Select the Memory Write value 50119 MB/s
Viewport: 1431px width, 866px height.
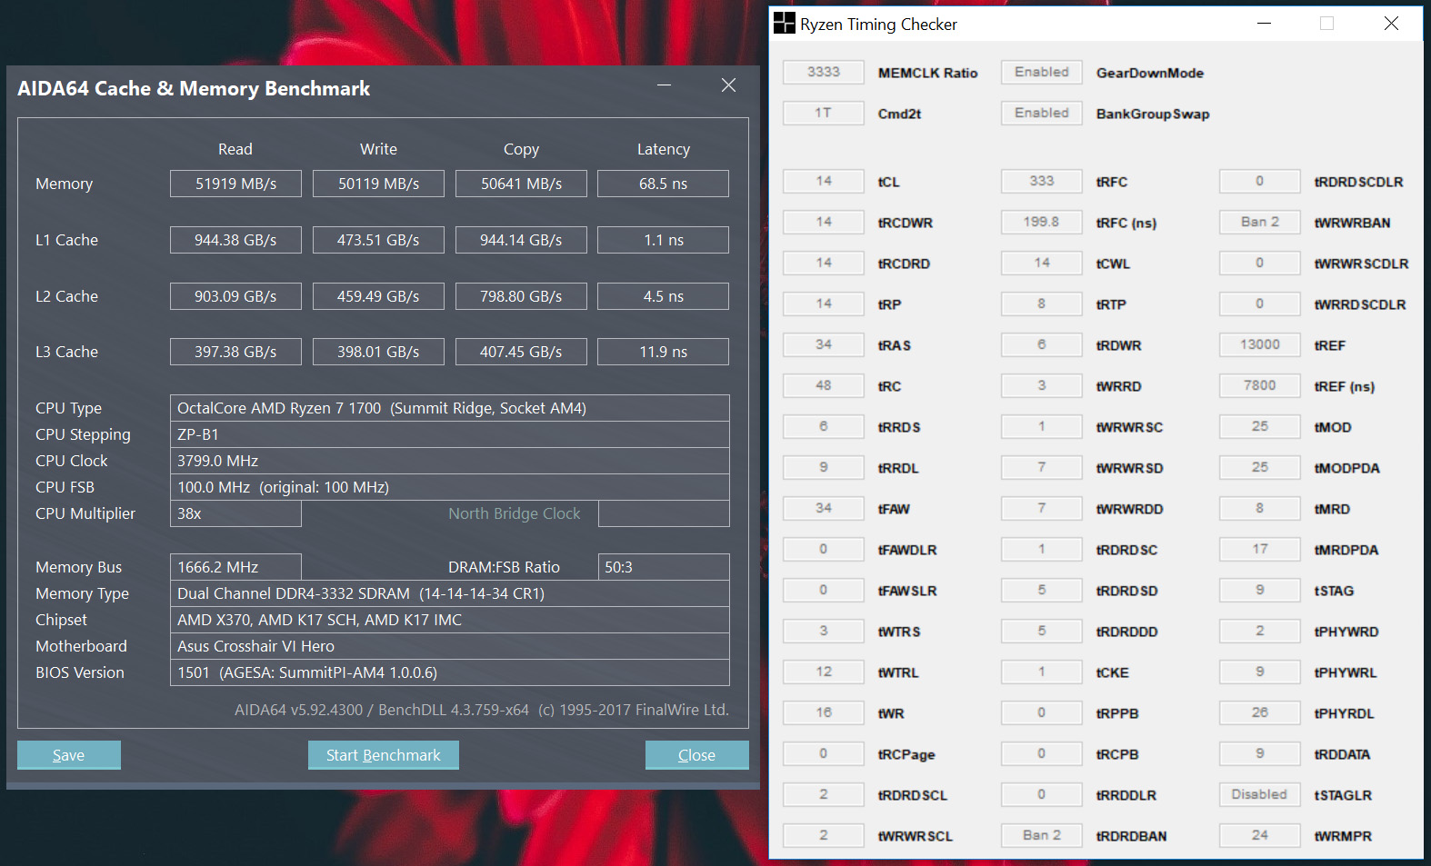378,184
